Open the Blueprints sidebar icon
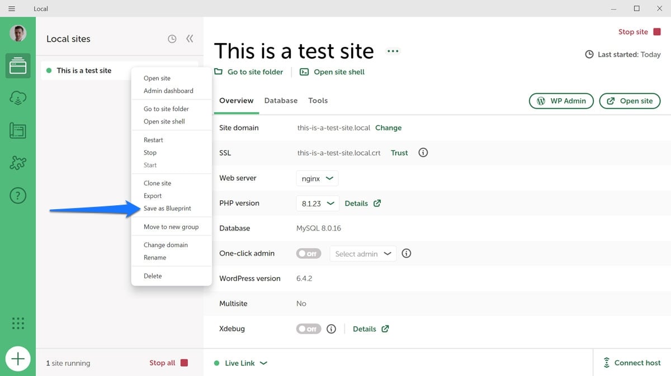671x376 pixels. pos(18,131)
